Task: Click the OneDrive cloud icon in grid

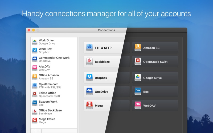Action: (x=89, y=91)
